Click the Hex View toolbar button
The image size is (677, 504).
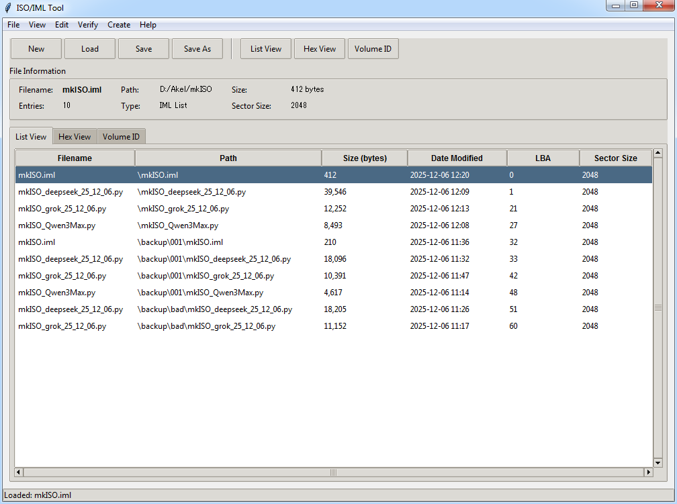[x=320, y=48]
